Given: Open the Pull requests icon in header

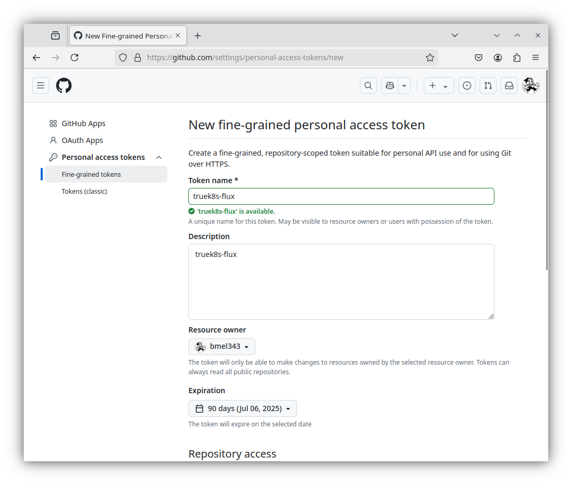Looking at the screenshot, I should coord(488,85).
